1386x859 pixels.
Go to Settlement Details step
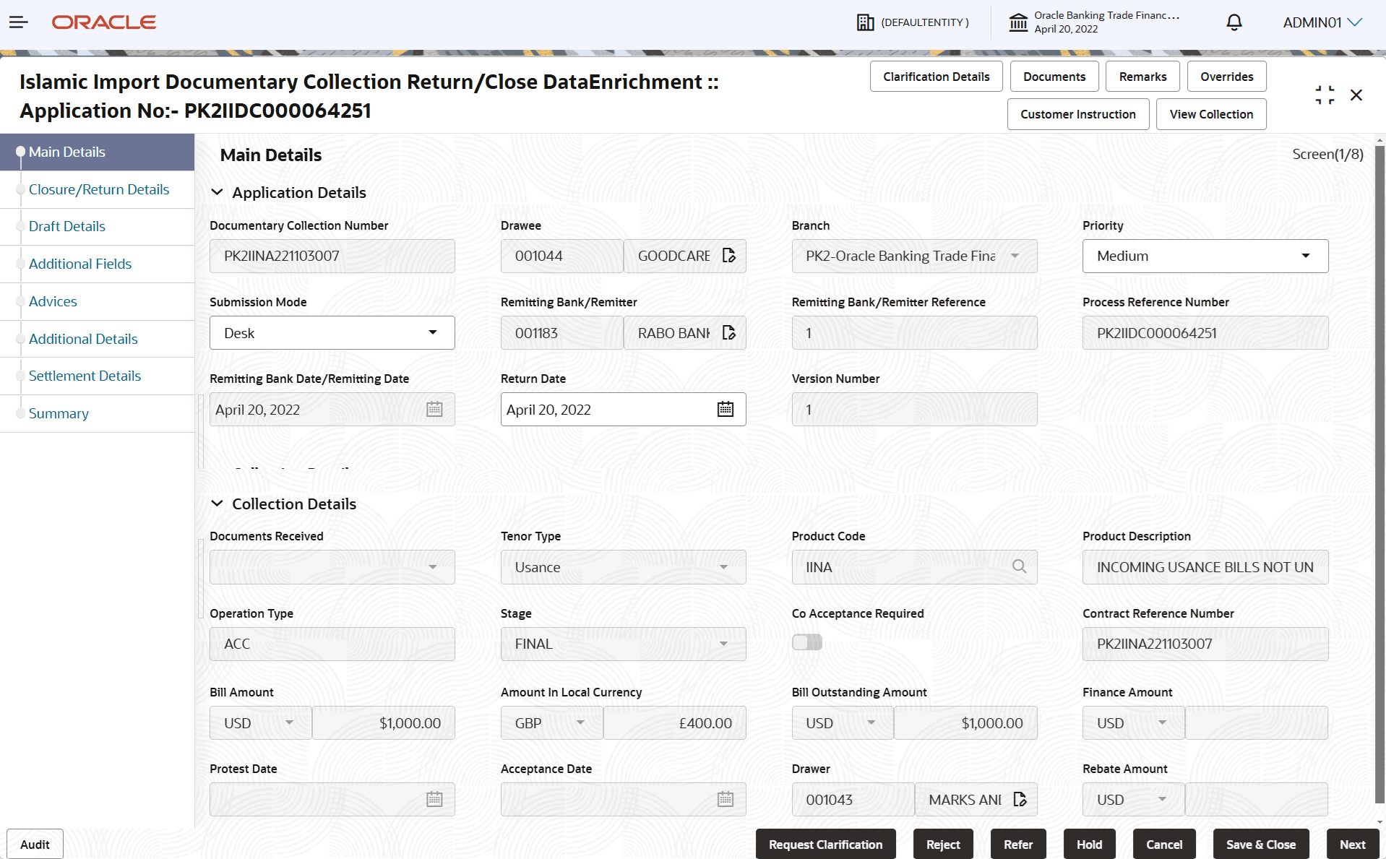(x=85, y=376)
